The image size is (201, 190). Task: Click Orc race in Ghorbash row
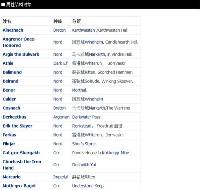[x=57, y=165]
